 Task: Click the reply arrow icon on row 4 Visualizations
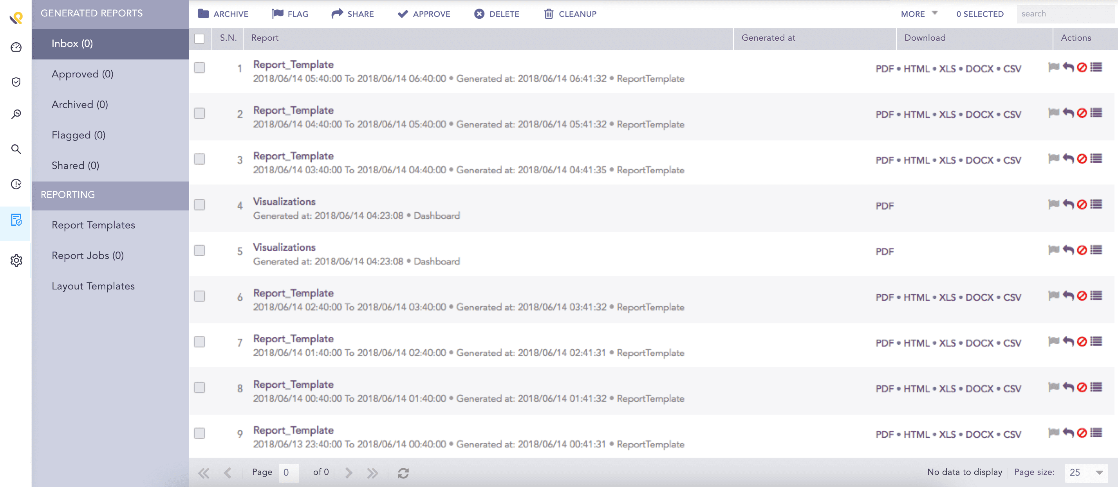1067,204
